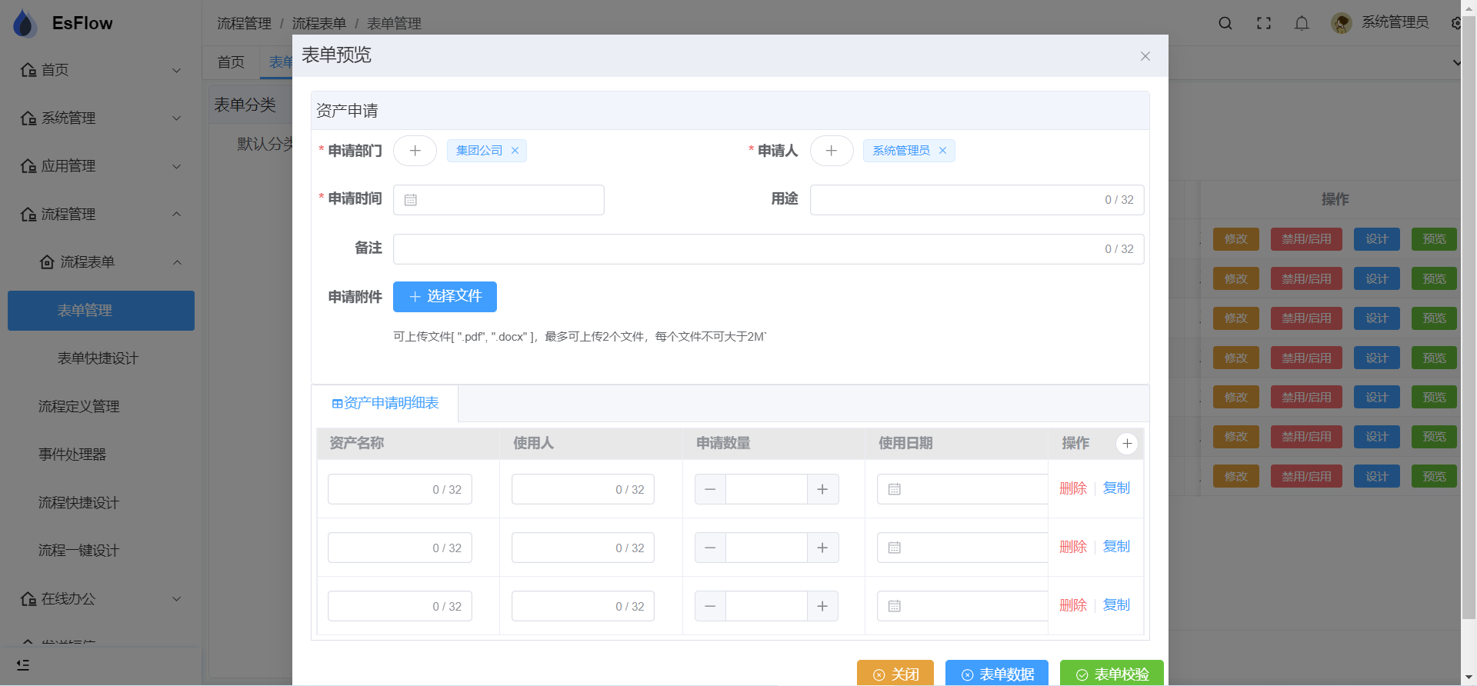Click the system administrator avatar
This screenshot has width=1477, height=686.
click(1342, 23)
